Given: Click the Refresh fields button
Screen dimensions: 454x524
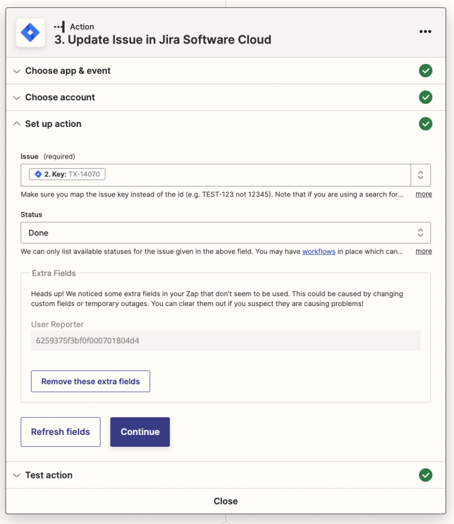Looking at the screenshot, I should pyautogui.click(x=60, y=432).
